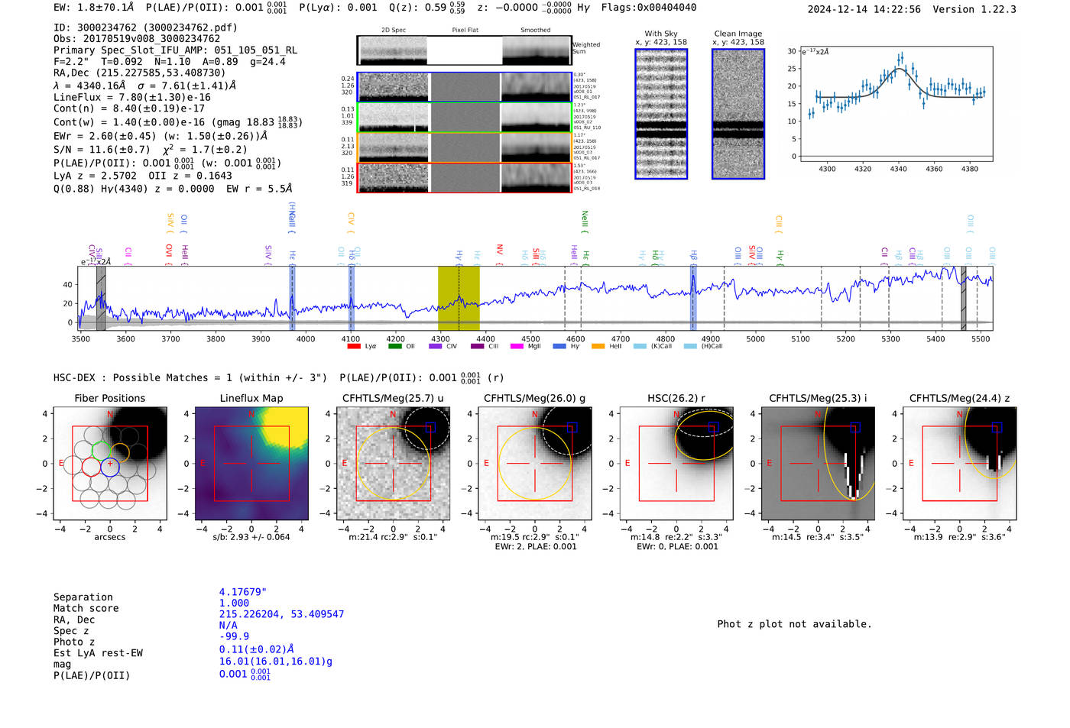Image resolution: width=1070 pixels, height=728 pixels.
Task: Click the Weighted Sum 2D spectrum row
Action: (464, 50)
